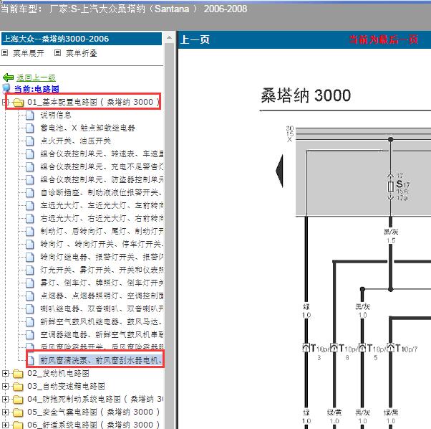Click black left arrow on circuit diagram
Screen dimensions: 431x429
(279, 171)
